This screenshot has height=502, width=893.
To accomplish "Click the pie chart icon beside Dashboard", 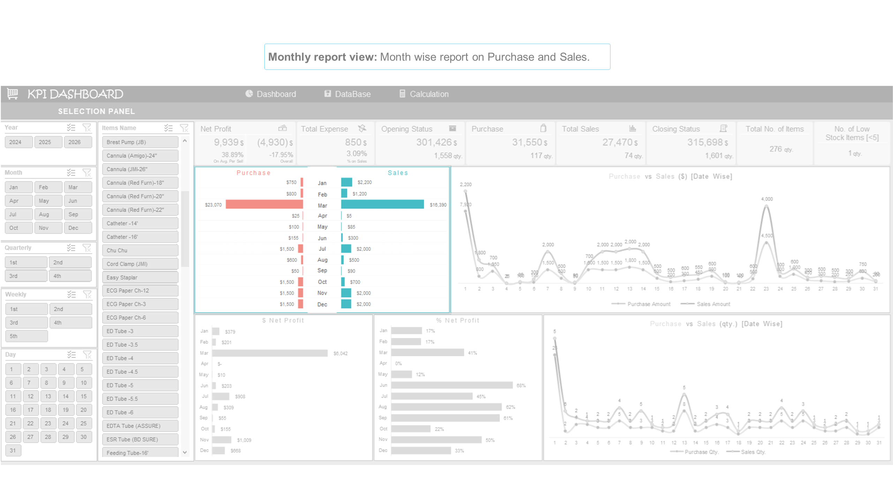I will pos(249,94).
